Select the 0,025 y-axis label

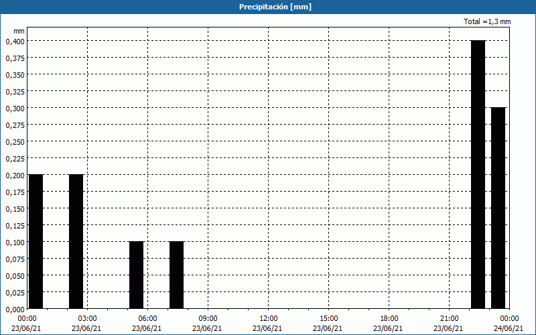click(x=15, y=293)
